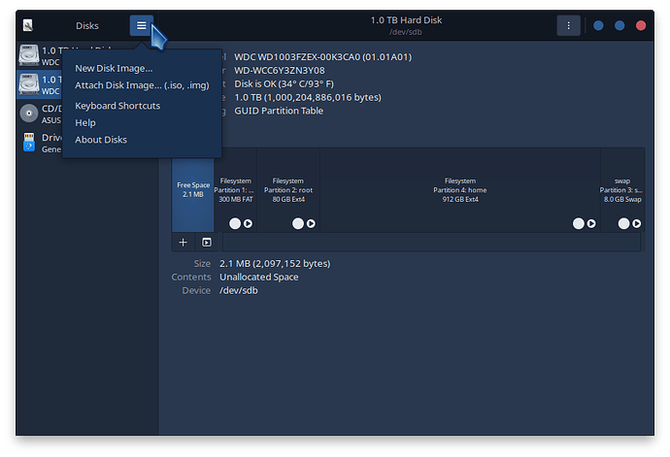Choose Attach Disk Image menu entry
Viewport: 670px width, 457px height.
click(142, 85)
